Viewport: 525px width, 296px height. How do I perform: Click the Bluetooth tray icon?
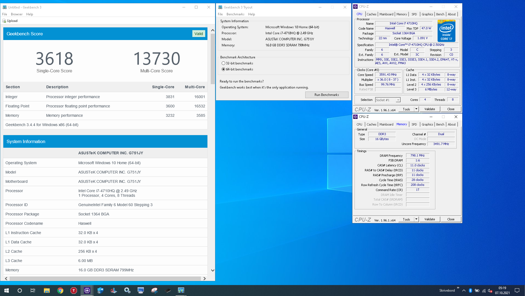coord(470,291)
